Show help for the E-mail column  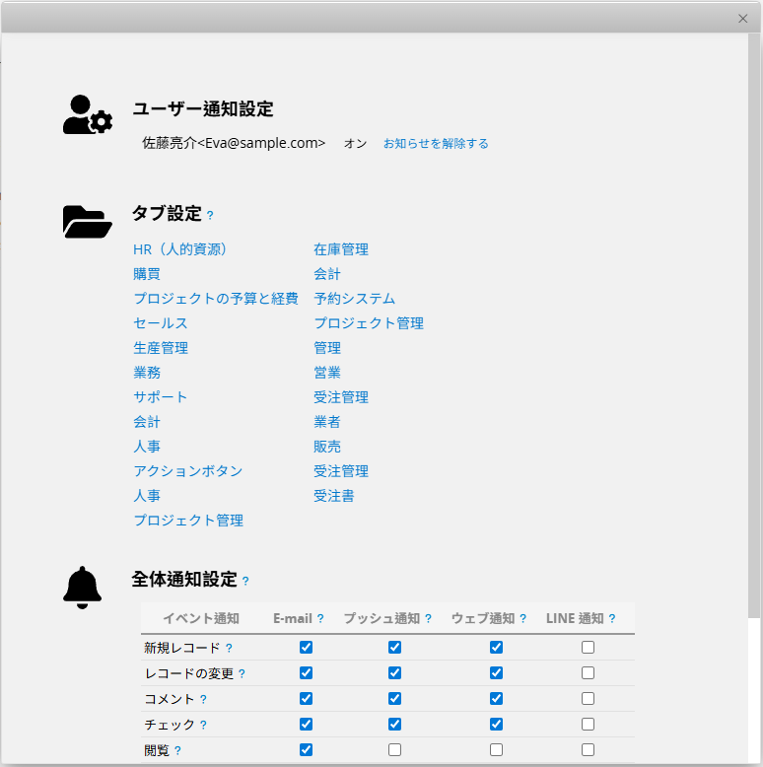pos(320,618)
